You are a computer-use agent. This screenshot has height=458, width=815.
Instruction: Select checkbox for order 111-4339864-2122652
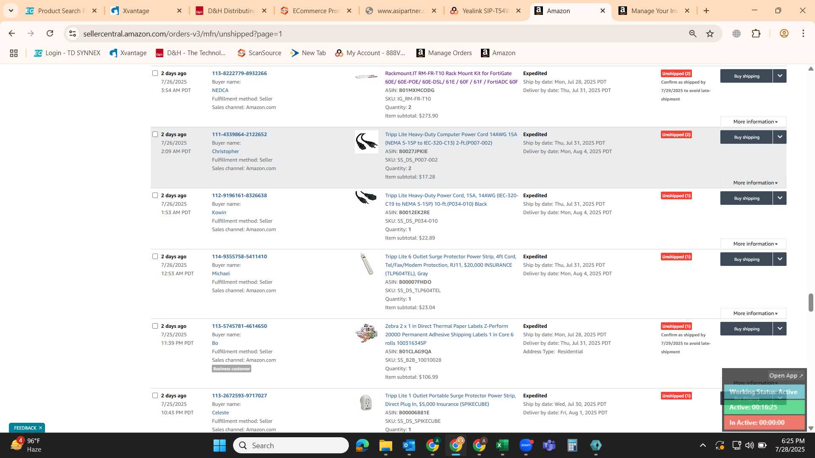tap(155, 134)
